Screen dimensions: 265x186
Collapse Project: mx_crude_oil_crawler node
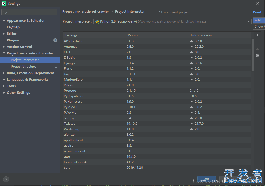coord(4,53)
